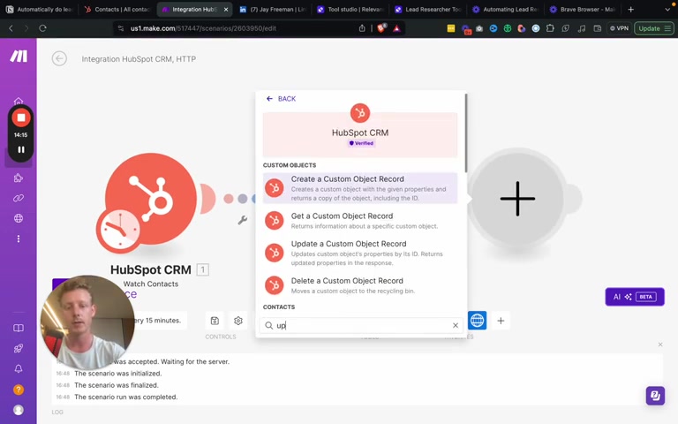The height and width of the screenshot is (424, 678).
Task: Select Delete a Custom Object Record
Action: pos(360,285)
